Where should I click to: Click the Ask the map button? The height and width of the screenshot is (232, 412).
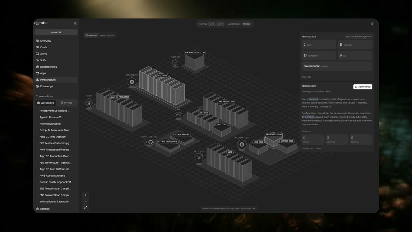[x=363, y=87]
